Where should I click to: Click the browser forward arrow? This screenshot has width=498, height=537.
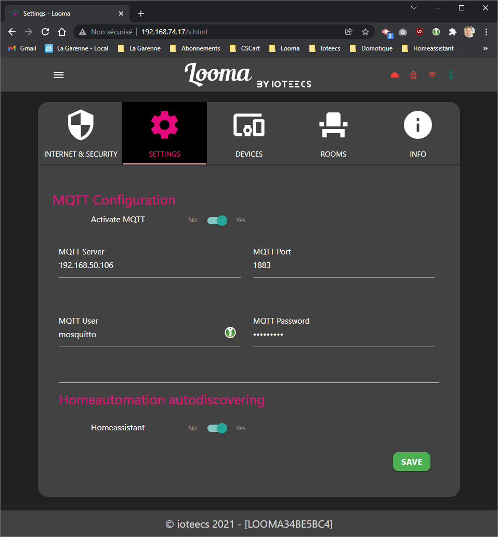coord(29,32)
